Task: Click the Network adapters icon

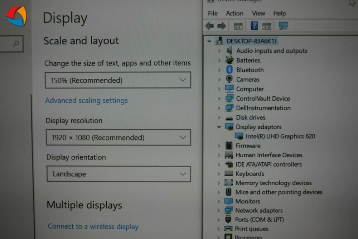Action: pos(228,210)
